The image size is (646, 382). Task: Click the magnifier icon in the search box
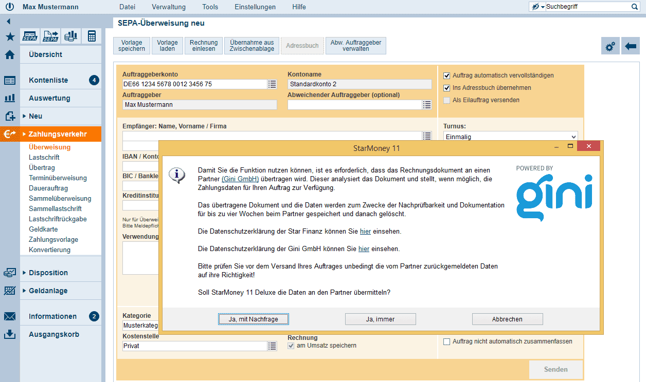click(x=635, y=7)
